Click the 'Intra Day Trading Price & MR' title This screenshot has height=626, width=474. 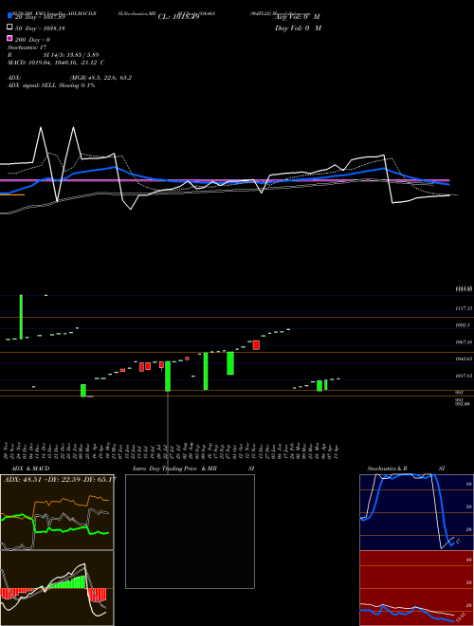[x=174, y=469]
